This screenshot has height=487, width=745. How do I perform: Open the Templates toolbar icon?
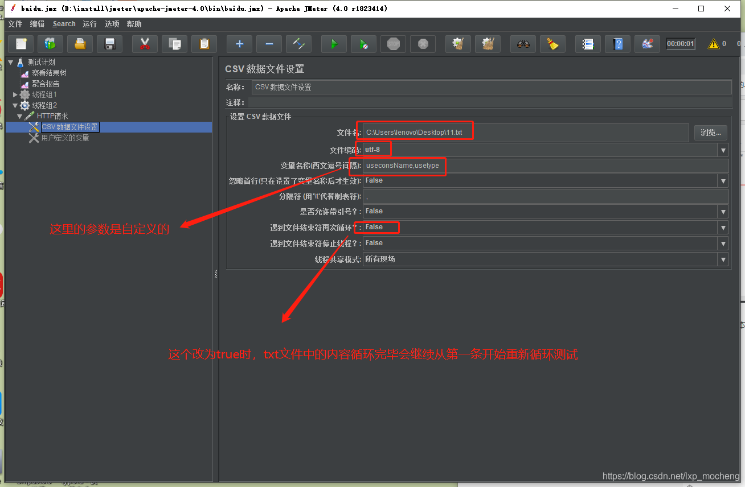coord(51,44)
